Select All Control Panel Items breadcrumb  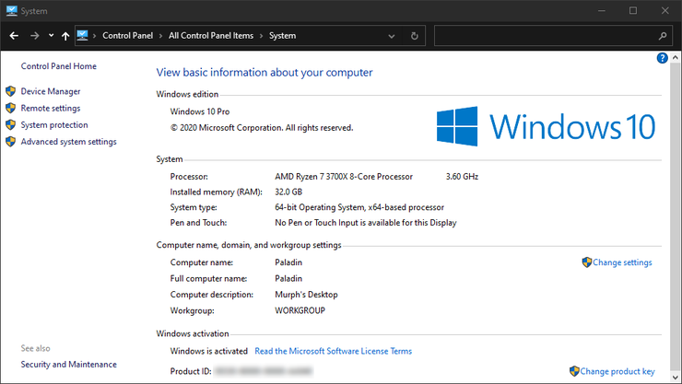click(x=211, y=36)
